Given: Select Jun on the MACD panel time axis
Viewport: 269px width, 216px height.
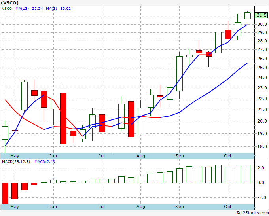Looking at the screenshot, I should (53, 207).
